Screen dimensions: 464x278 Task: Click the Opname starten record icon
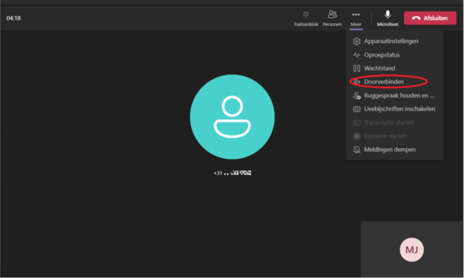coord(356,136)
